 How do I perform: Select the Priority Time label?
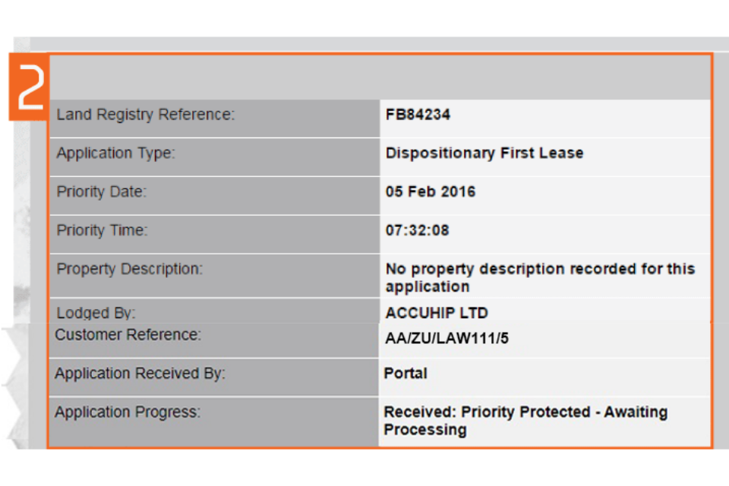click(102, 230)
